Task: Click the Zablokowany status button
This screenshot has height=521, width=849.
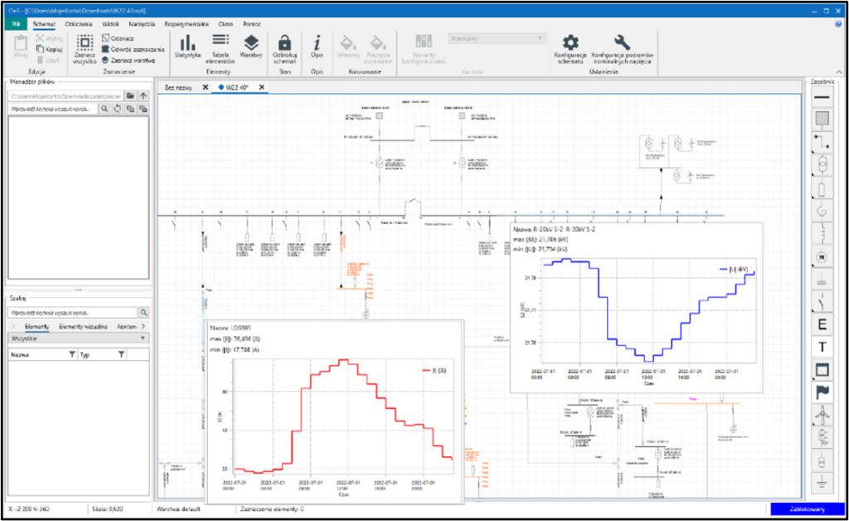Action: (807, 509)
